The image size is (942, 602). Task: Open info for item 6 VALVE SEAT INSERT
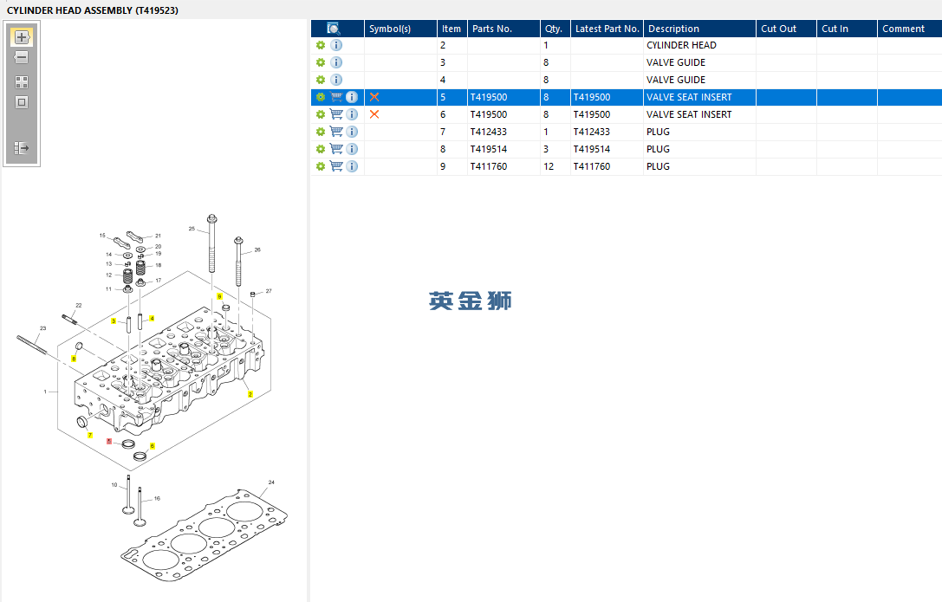coord(352,114)
